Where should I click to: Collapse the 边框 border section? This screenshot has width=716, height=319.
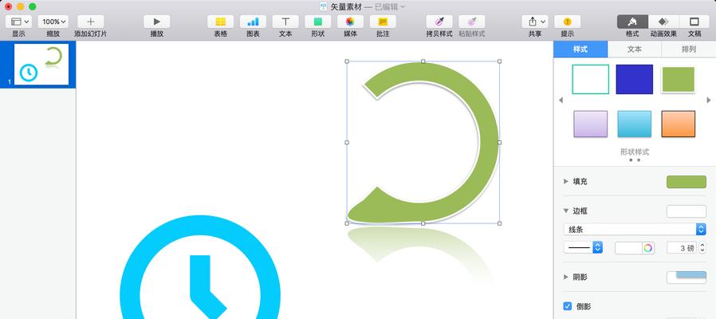[x=566, y=211]
